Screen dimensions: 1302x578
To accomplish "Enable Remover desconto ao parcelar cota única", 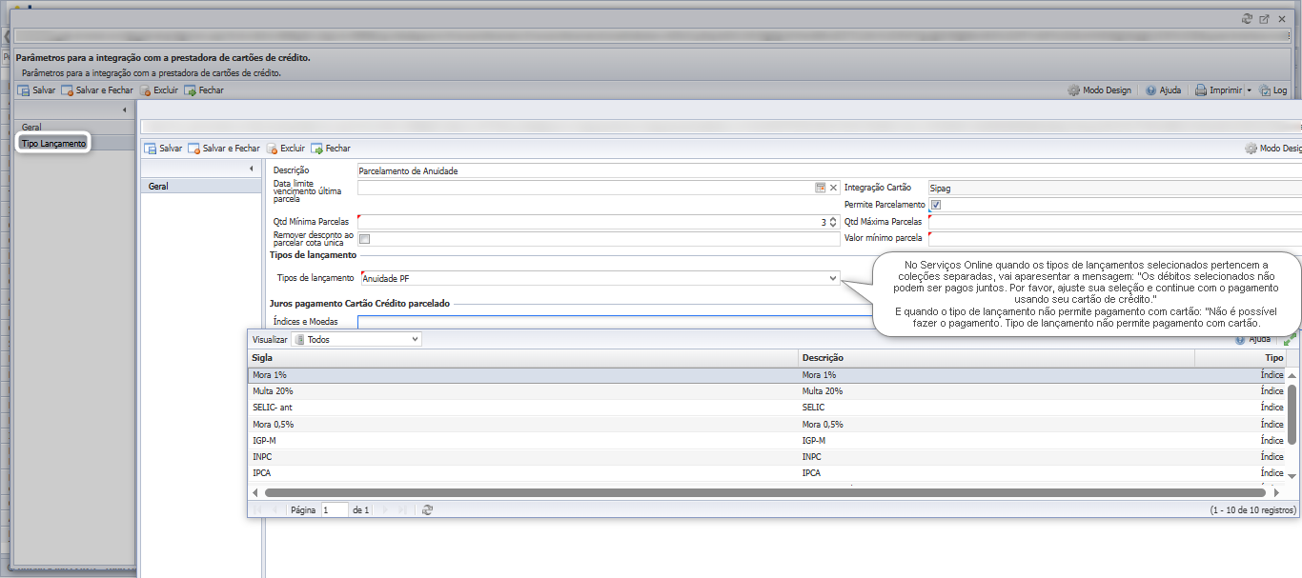I will tap(364, 239).
